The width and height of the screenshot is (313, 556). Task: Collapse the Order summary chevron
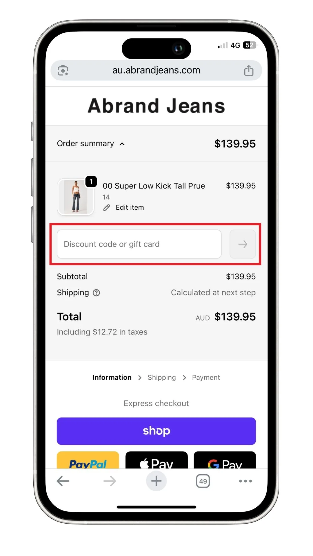122,144
